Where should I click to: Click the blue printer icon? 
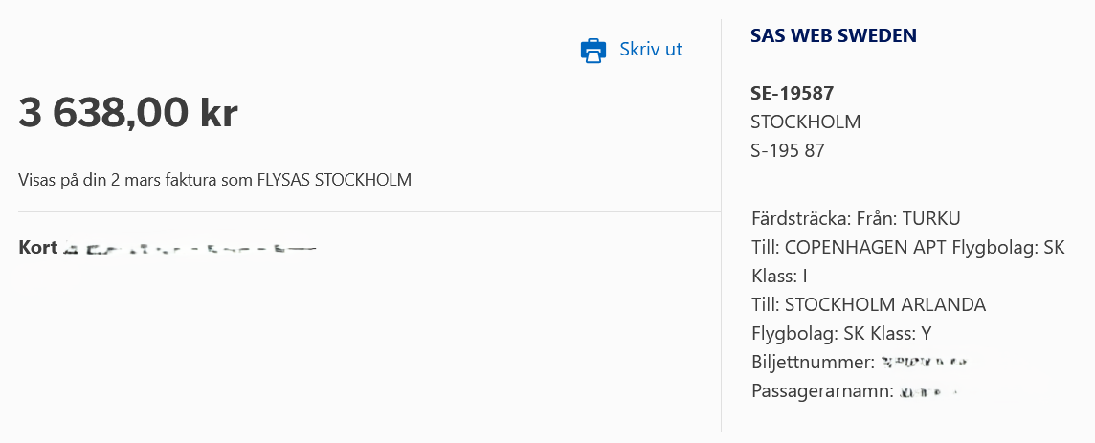[x=593, y=51]
